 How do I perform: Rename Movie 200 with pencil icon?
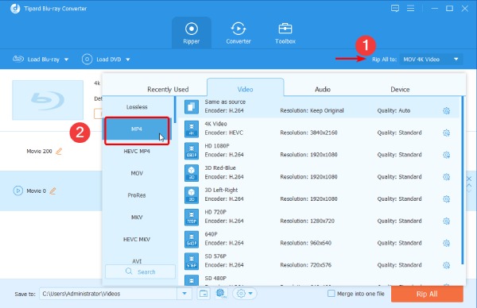[59, 151]
